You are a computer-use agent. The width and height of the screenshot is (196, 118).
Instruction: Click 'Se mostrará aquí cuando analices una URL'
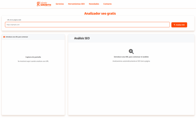(x=33, y=61)
